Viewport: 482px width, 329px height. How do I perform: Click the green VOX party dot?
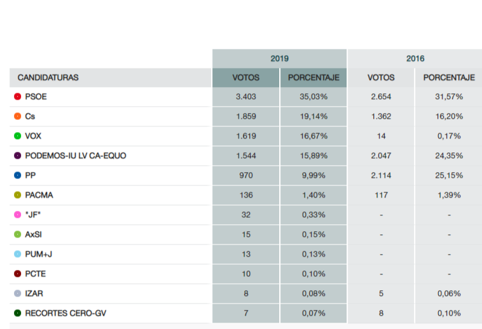click(x=17, y=136)
